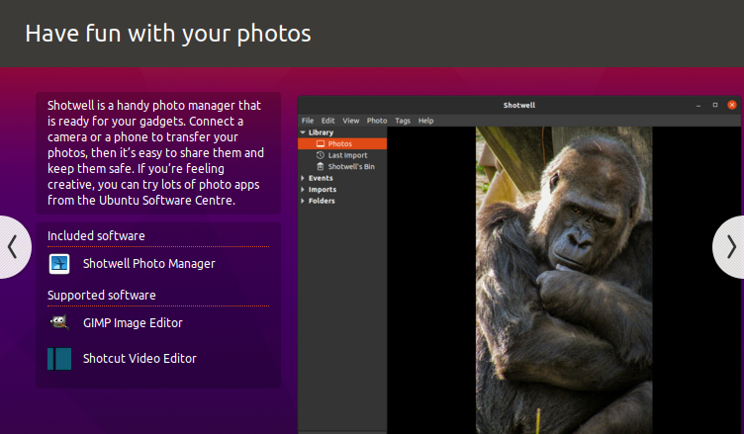The image size is (744, 434).
Task: Click the GIMP Image Editor label
Action: click(133, 322)
